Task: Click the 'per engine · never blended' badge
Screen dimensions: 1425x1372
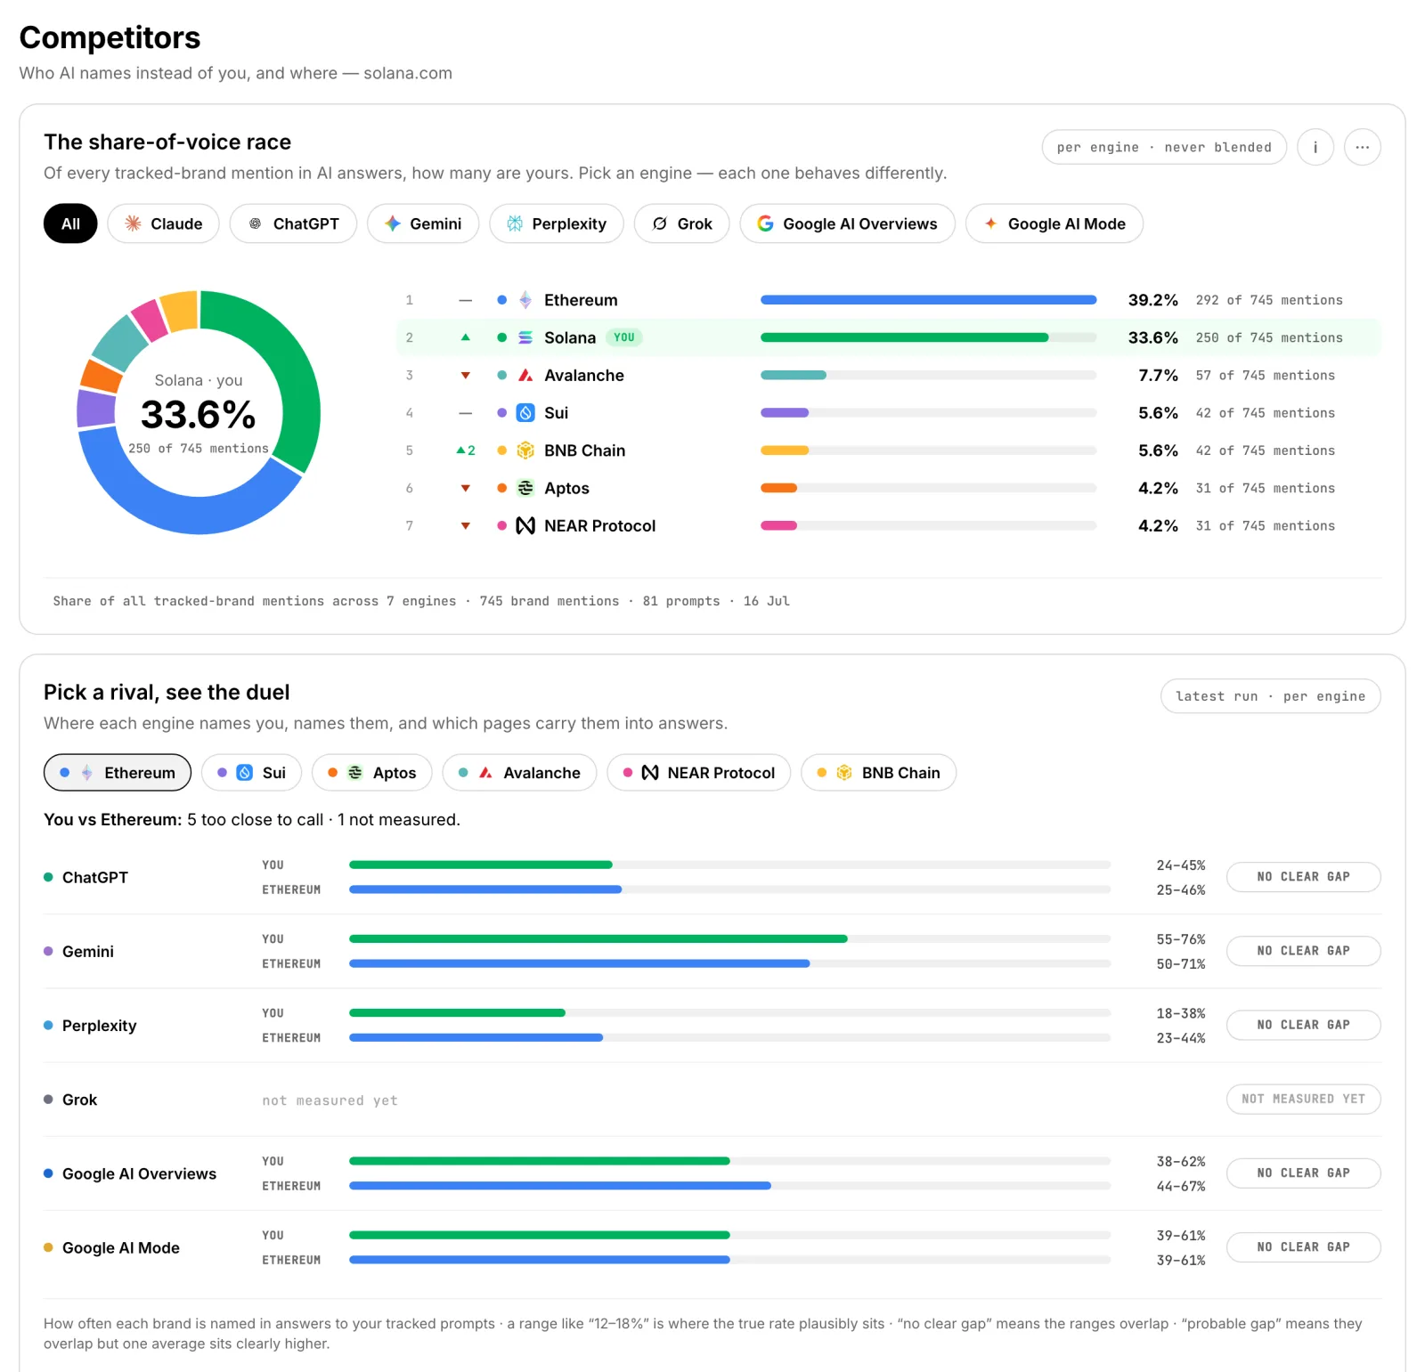Action: [1164, 147]
